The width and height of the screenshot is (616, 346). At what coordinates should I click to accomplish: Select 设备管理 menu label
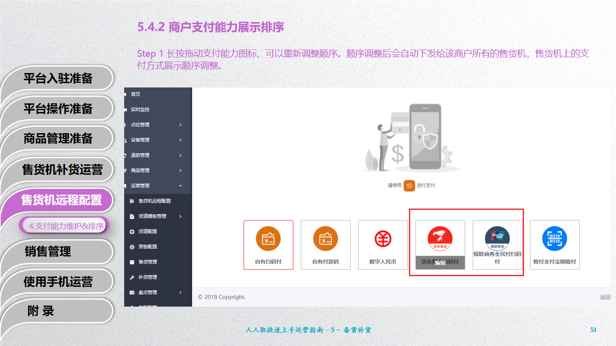pyautogui.click(x=140, y=140)
